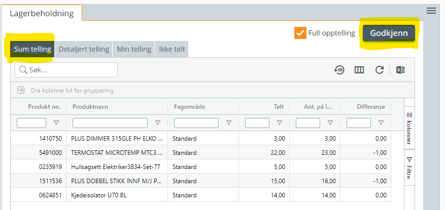Click Telt value 5,00 in Hullsagsett row
Screen dimensions: 445x210
pyautogui.click(x=280, y=167)
